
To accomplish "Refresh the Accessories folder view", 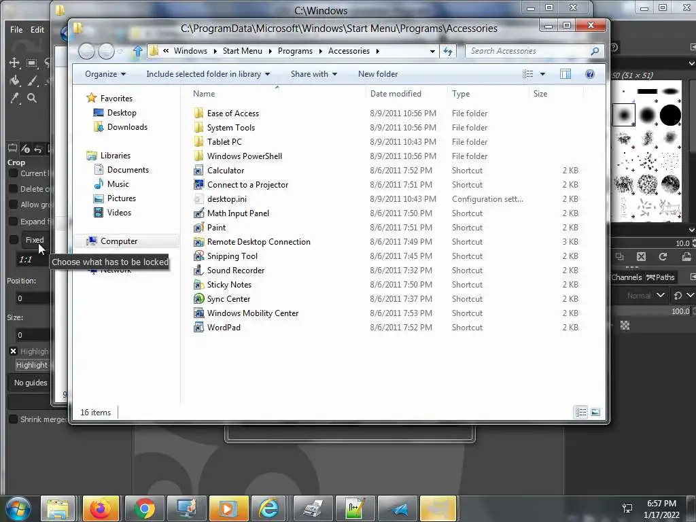I will click(x=447, y=51).
